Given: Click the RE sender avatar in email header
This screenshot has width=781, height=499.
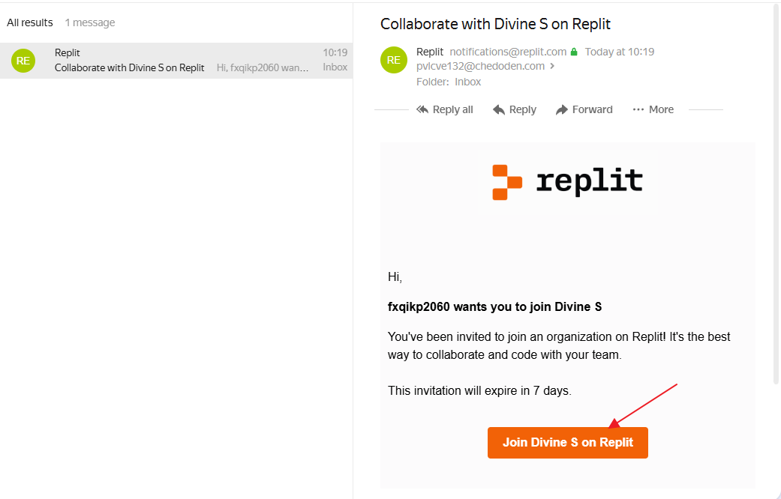Looking at the screenshot, I should pyautogui.click(x=394, y=60).
